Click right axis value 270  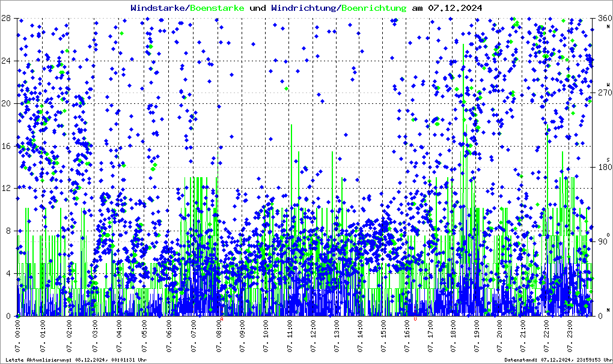point(605,93)
